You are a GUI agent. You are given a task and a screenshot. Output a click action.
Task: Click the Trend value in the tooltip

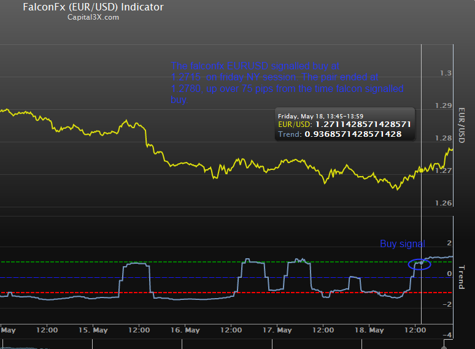pyautogui.click(x=353, y=134)
